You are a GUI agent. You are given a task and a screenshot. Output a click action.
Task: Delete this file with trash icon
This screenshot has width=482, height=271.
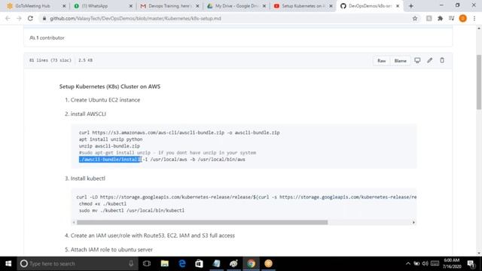coord(442,60)
